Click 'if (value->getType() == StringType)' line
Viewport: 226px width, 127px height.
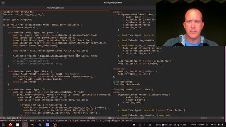[x=42, y=105]
